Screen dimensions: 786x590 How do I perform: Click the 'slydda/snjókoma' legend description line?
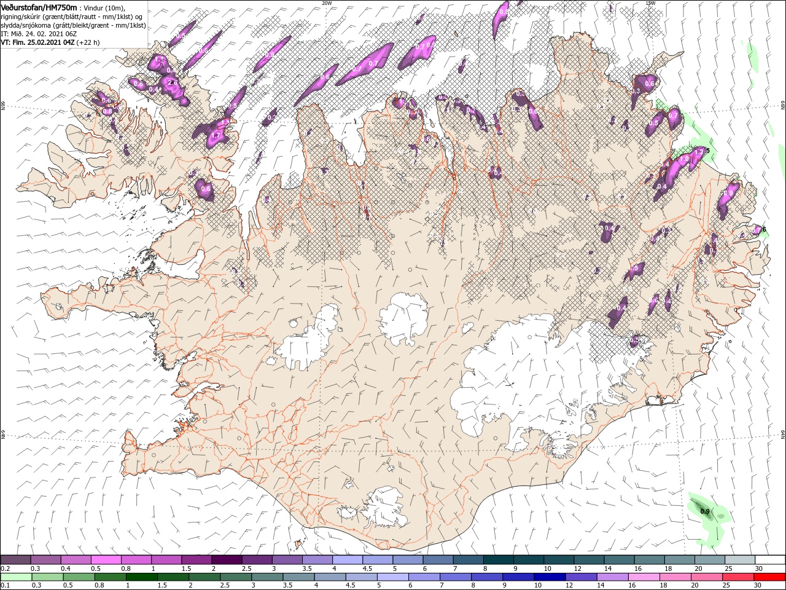point(73,25)
